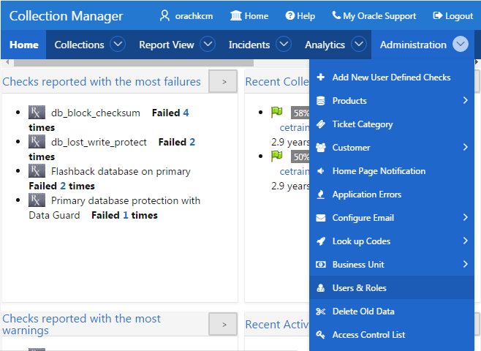This screenshot has height=351, width=481.
Task: Click the Rx icon for db_block_checksum
Action: pyautogui.click(x=37, y=113)
